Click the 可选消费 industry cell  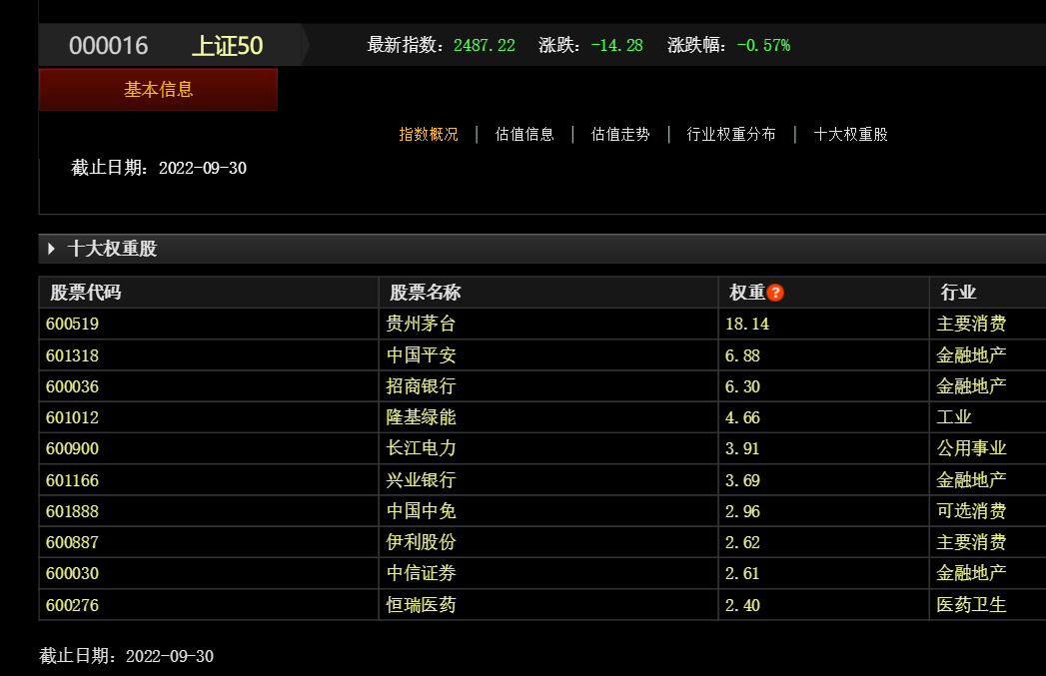click(x=971, y=511)
